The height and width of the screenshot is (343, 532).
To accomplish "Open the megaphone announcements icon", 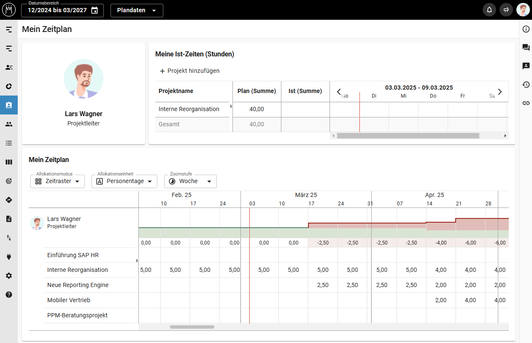I will [x=506, y=10].
